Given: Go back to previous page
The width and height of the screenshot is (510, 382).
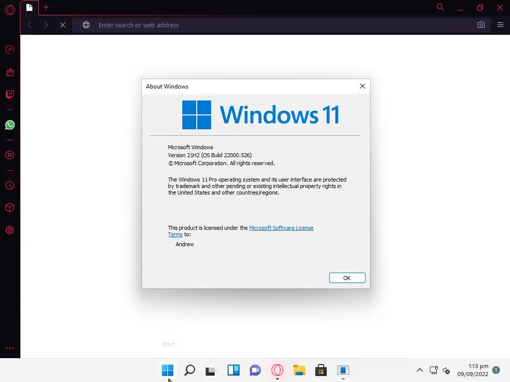Looking at the screenshot, I should (x=29, y=25).
